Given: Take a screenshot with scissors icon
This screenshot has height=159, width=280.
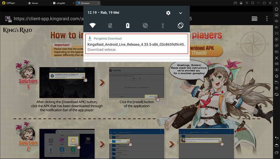Looking at the screenshot, I should [276, 58].
